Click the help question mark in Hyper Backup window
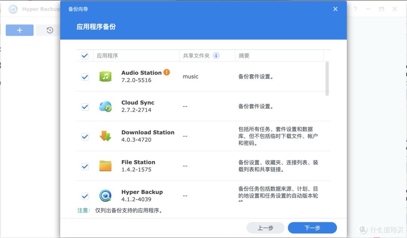The width and height of the screenshot is (407, 238). pos(355,9)
